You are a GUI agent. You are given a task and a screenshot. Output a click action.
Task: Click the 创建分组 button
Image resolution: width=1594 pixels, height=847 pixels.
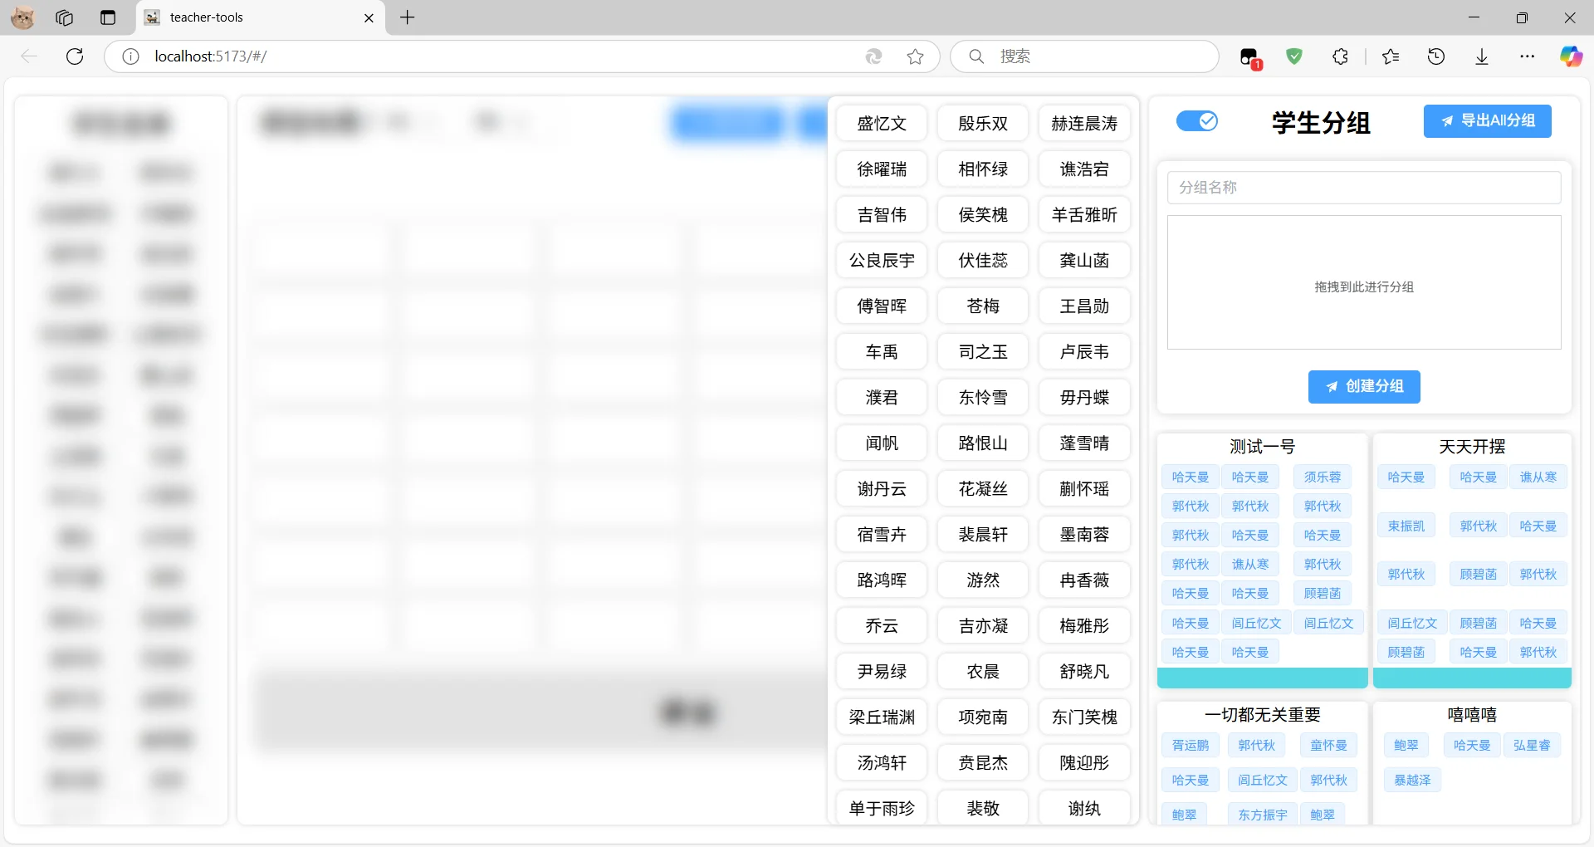click(x=1363, y=387)
